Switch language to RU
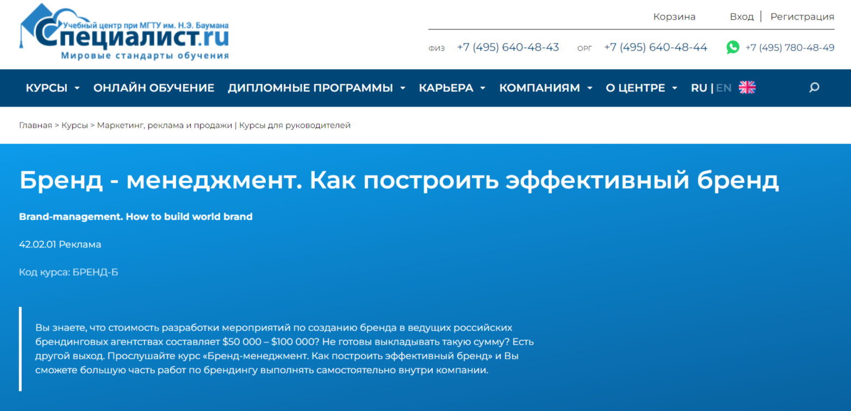Image resolution: width=851 pixels, height=411 pixels. click(699, 88)
